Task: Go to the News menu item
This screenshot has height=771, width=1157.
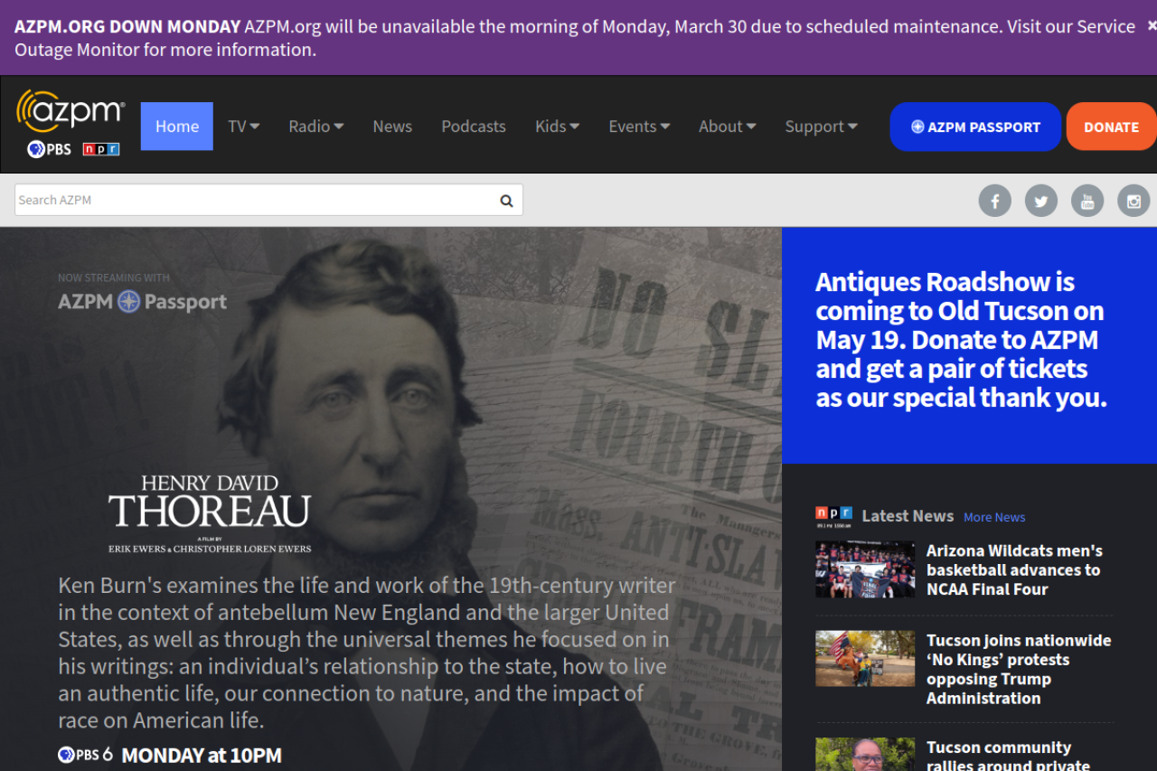Action: click(x=392, y=127)
